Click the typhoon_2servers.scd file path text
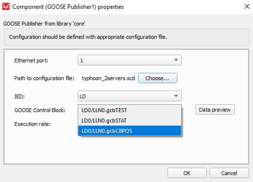This screenshot has width=253, height=182. [108, 78]
